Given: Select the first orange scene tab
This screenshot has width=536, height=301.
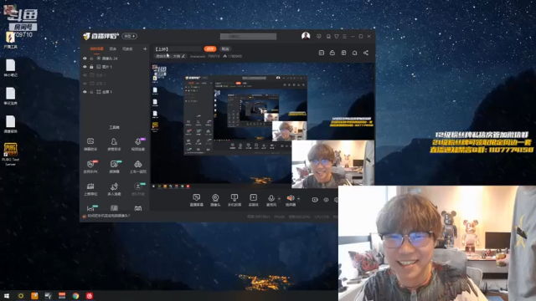Looking at the screenshot, I should point(96,48).
